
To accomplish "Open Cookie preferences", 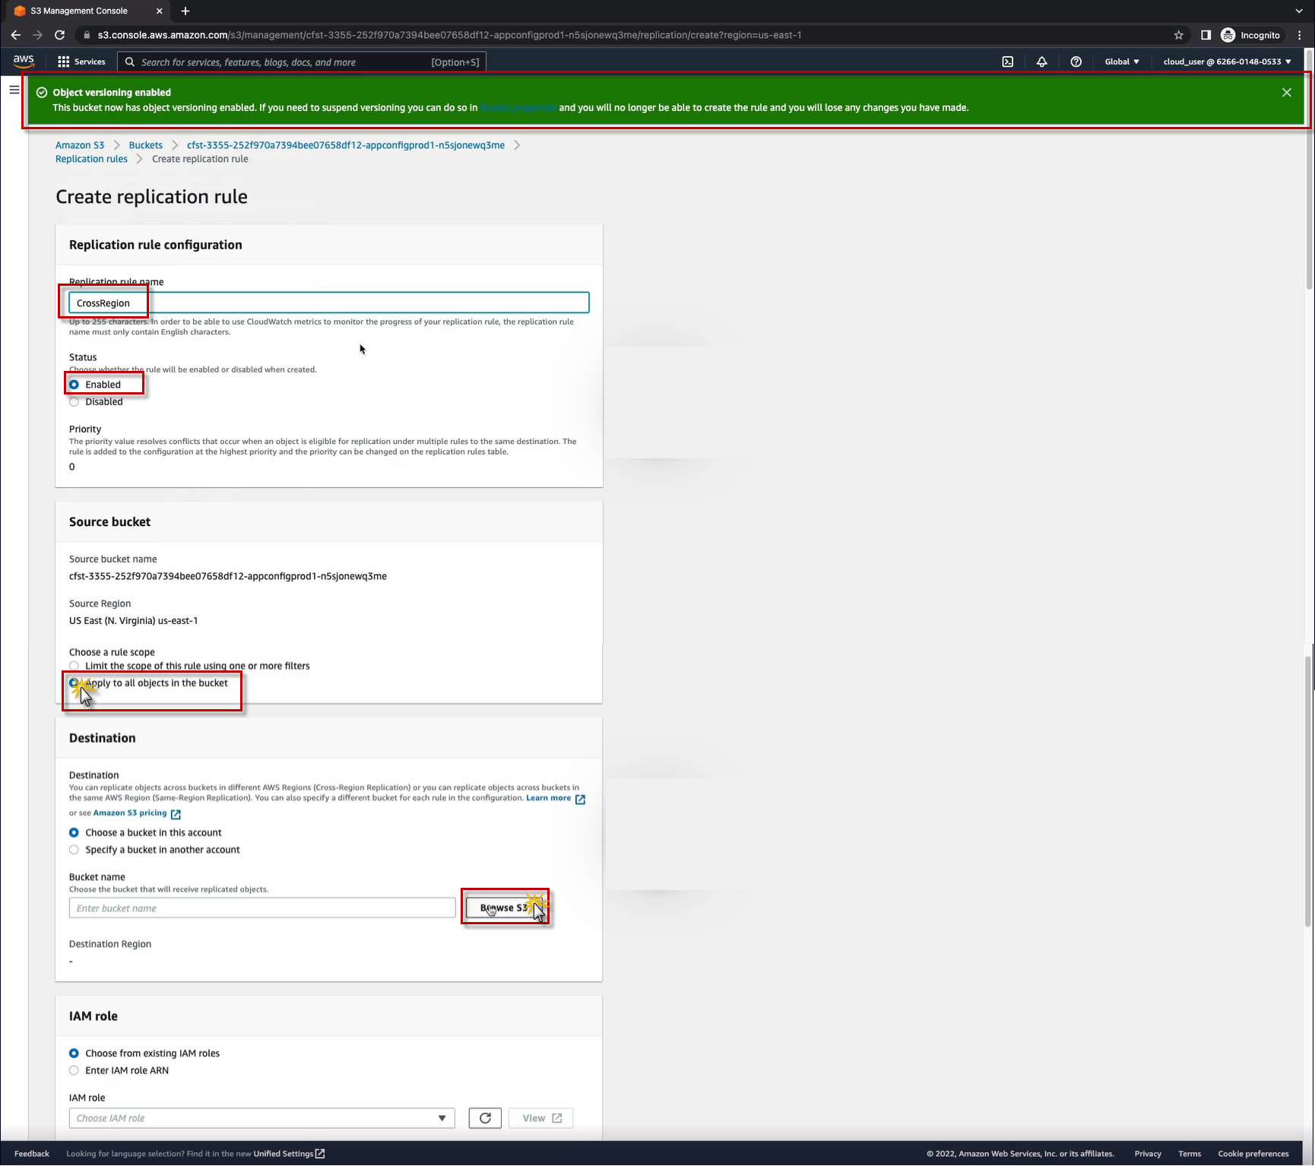I will point(1253,1154).
